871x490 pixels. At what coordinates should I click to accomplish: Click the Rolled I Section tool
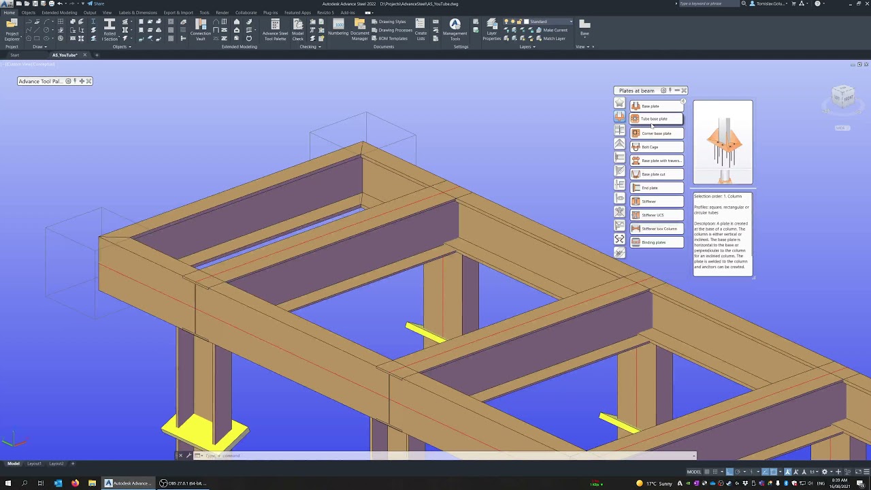point(110,31)
